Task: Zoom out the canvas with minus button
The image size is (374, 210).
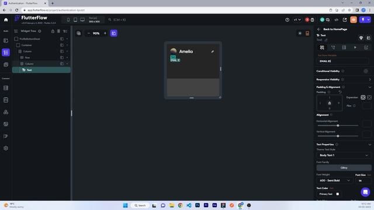Action: (88, 33)
